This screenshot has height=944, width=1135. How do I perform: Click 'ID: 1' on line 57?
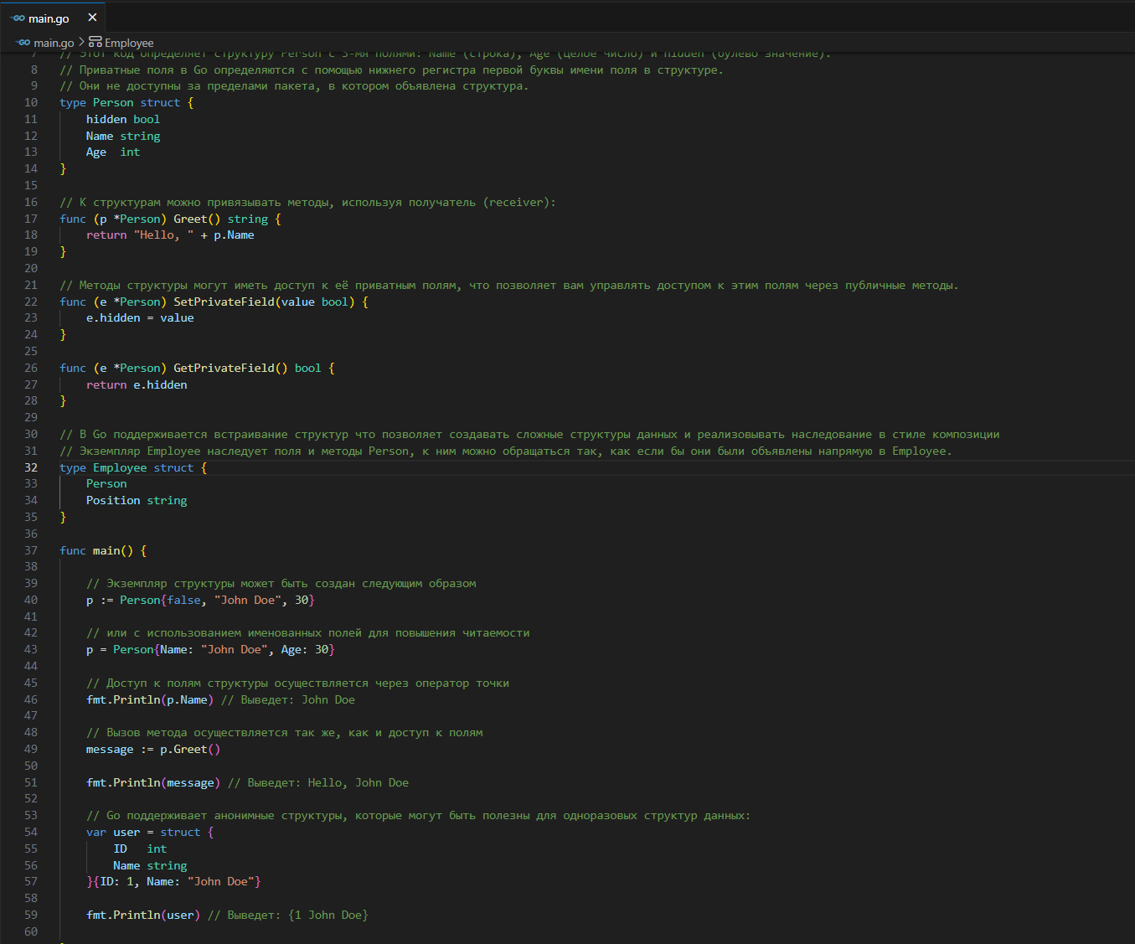click(x=116, y=881)
